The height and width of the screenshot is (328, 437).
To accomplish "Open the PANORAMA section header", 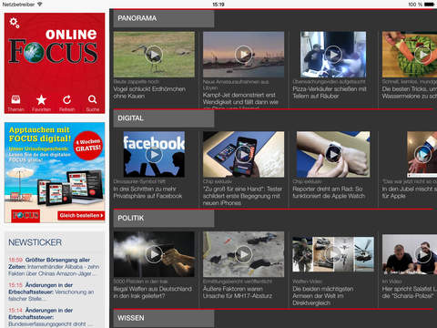I will click(164, 18).
